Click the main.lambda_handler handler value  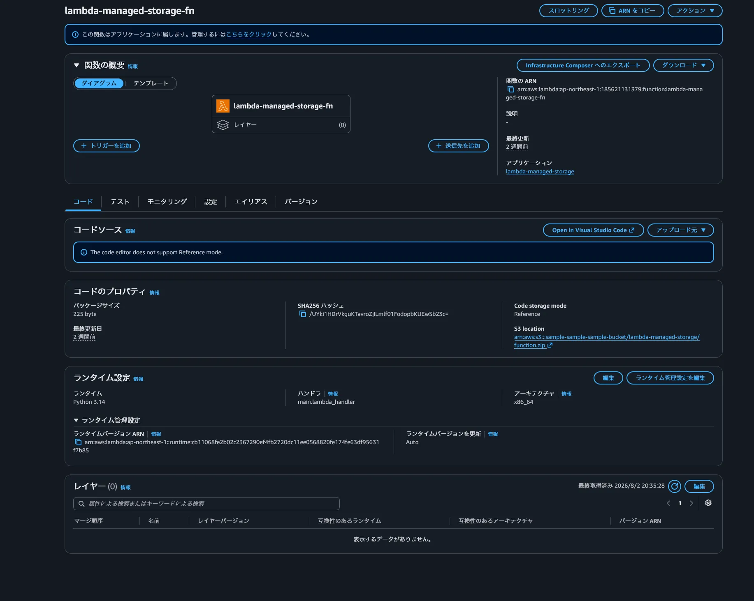click(x=326, y=402)
